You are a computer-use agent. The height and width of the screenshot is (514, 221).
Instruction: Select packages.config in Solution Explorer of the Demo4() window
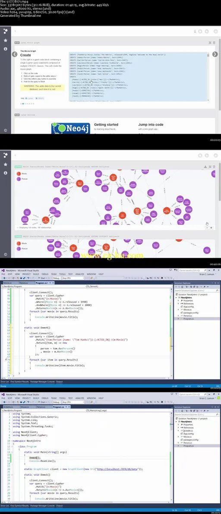192,313
